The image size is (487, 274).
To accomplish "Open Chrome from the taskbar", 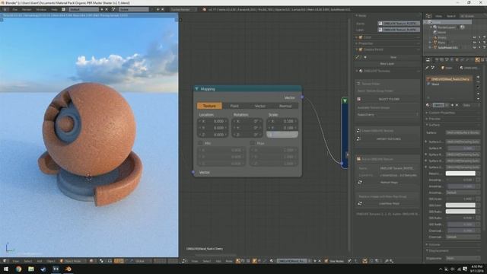I will (18, 269).
